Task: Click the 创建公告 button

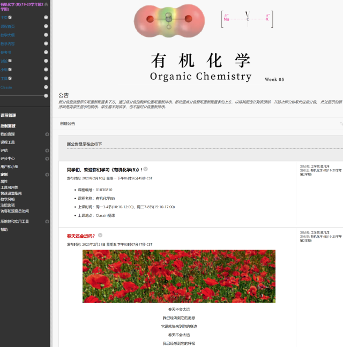Action: click(68, 124)
